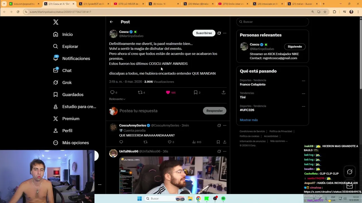Screen dimensions: 362x203
Task: Open Perfil in sidebar
Action: (63, 131)
